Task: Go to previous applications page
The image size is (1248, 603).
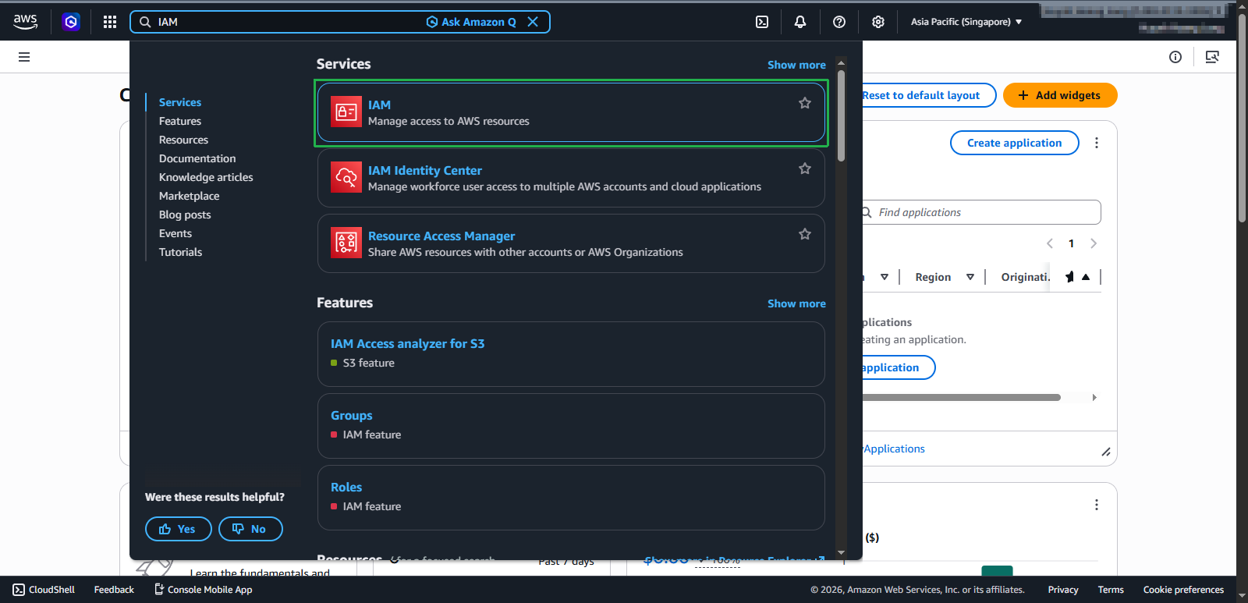Action: point(1050,243)
